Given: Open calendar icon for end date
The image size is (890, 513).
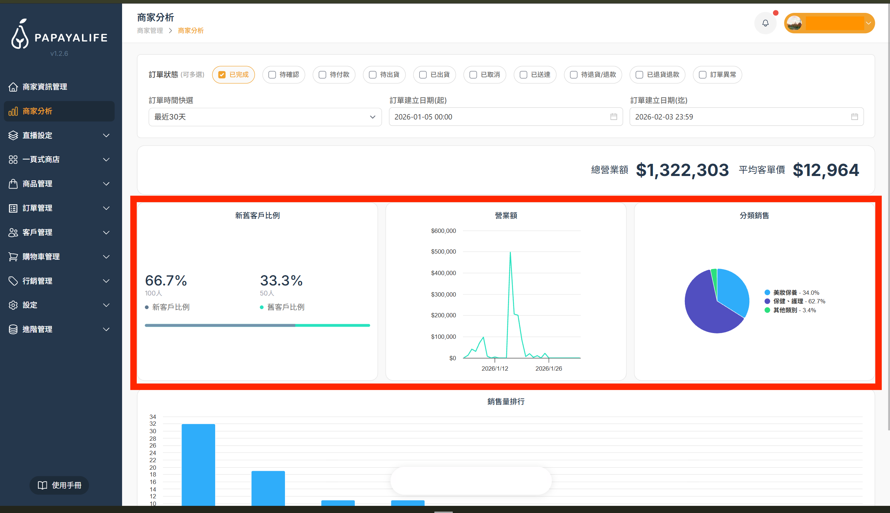Looking at the screenshot, I should pos(854,117).
